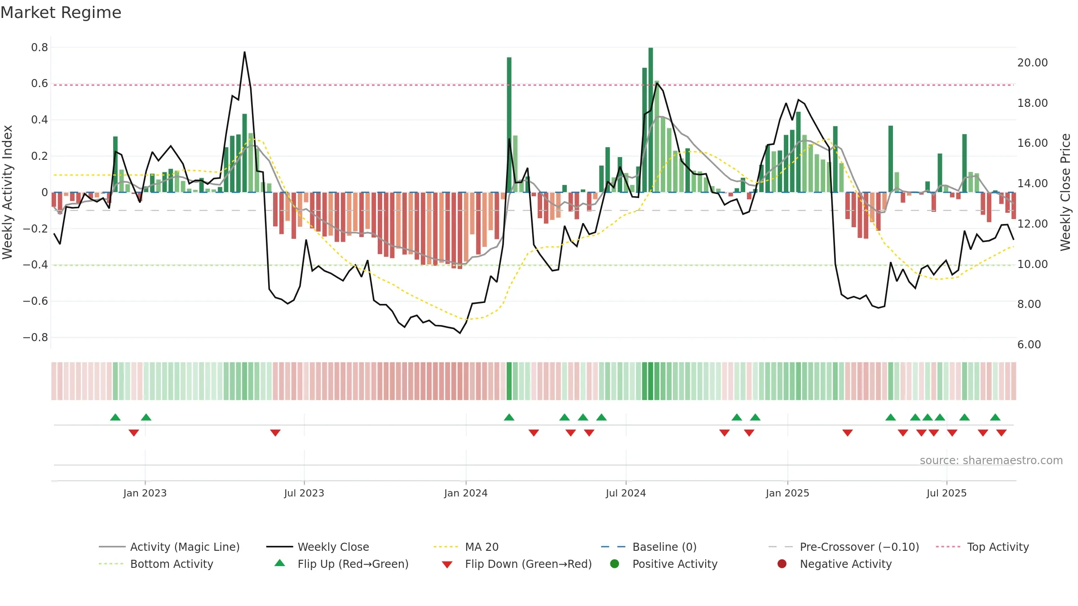Click the 20.00 price tick on the right axis
1078x606 pixels.
[x=1033, y=63]
